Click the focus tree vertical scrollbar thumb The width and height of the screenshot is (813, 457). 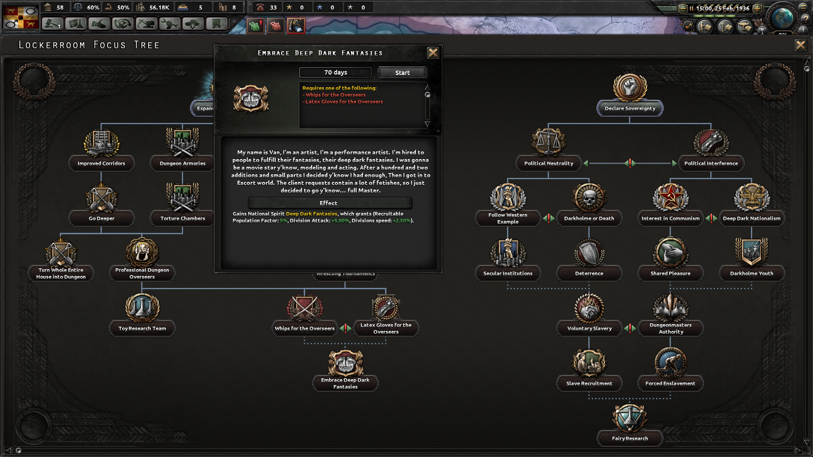tap(807, 69)
